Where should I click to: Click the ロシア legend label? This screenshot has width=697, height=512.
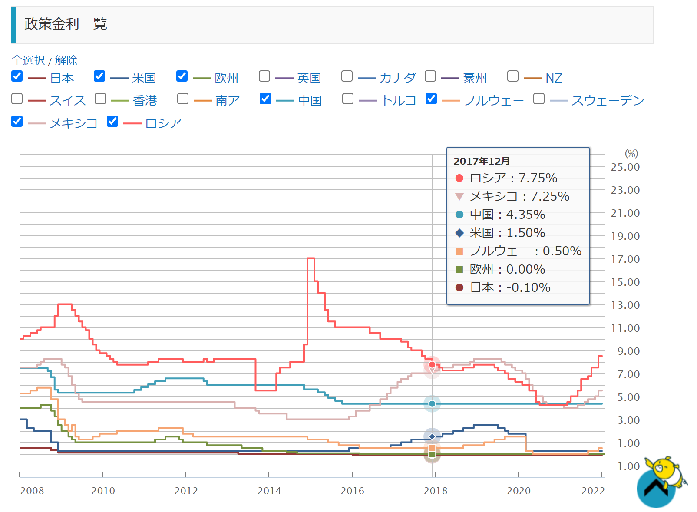[163, 123]
